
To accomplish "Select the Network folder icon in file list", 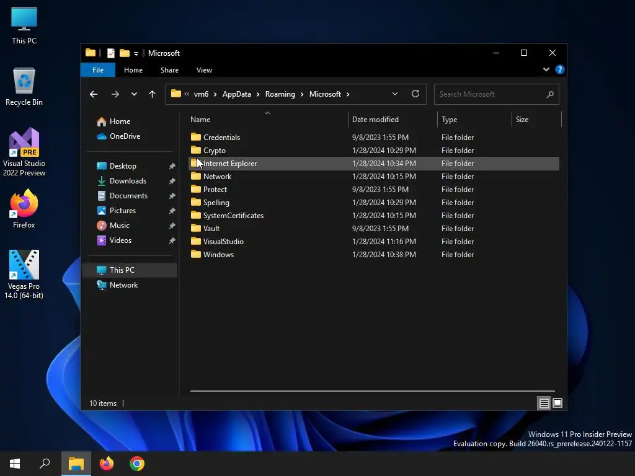I will [196, 177].
